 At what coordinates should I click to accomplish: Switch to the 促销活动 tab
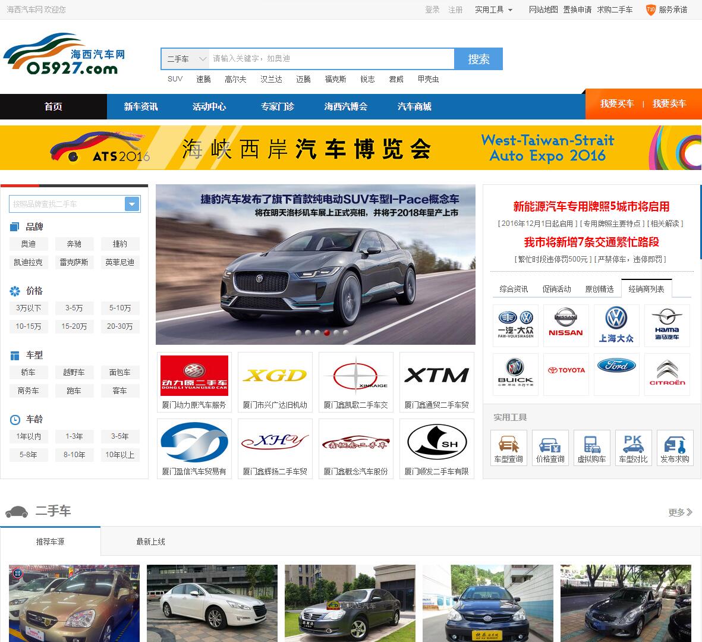coord(556,289)
